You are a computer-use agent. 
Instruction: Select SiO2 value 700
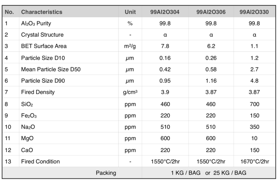tap(255, 104)
